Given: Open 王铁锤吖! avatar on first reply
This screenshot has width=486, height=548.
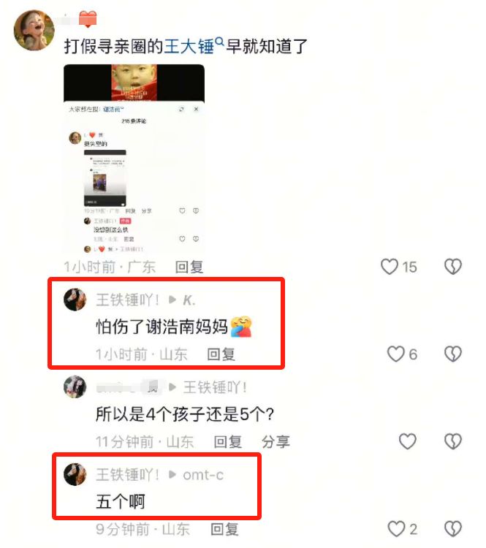Looking at the screenshot, I should (x=75, y=300).
